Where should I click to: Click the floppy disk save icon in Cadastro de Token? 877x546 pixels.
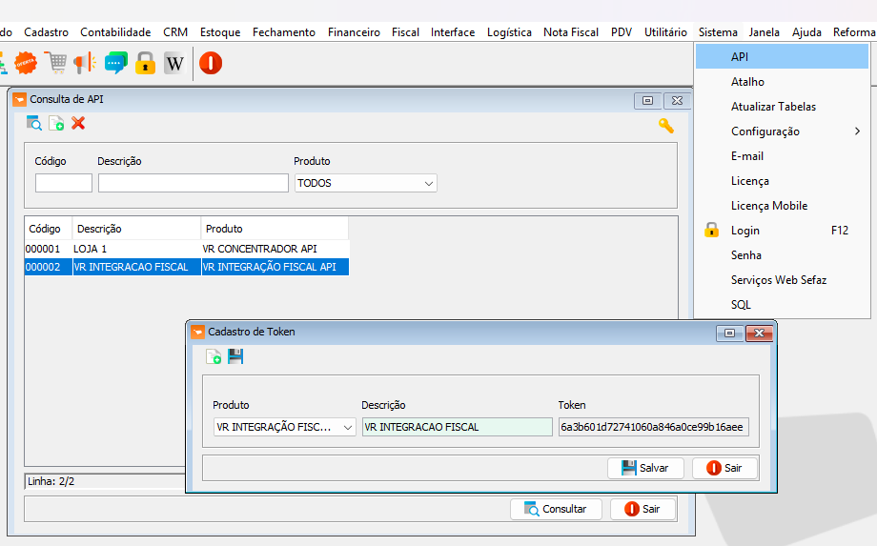point(235,356)
